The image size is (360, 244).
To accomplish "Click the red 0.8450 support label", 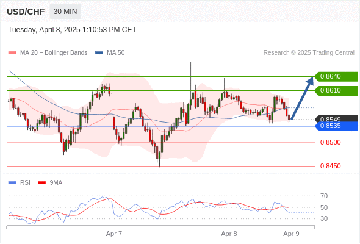I will click(x=330, y=166).
